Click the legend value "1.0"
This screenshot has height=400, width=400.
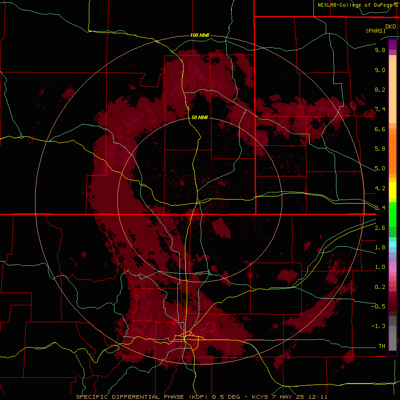(380, 267)
